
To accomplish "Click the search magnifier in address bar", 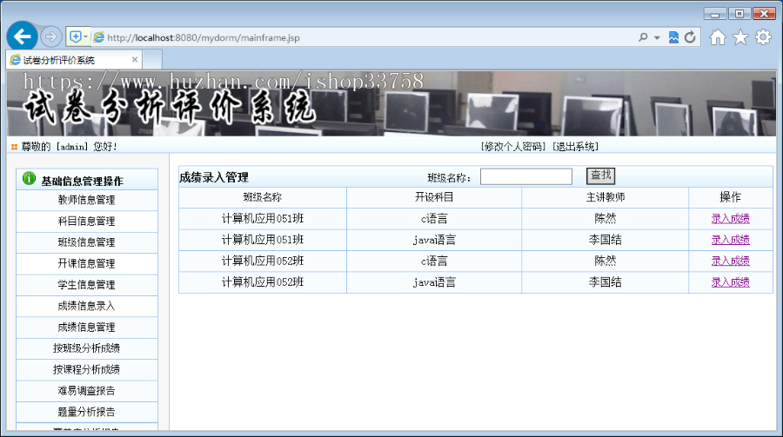I will click(x=643, y=37).
